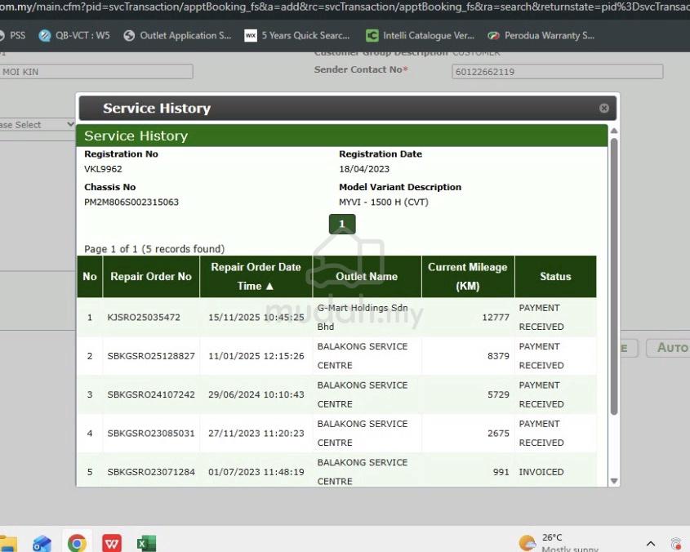The width and height of the screenshot is (690, 552).
Task: Open the Outlet Application bookmark
Action: [177, 36]
